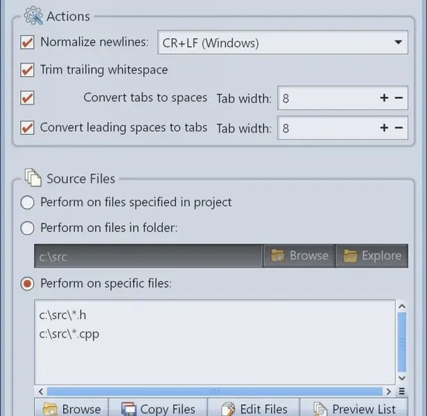
Task: Click the Explore folder button
Action: pos(372,256)
